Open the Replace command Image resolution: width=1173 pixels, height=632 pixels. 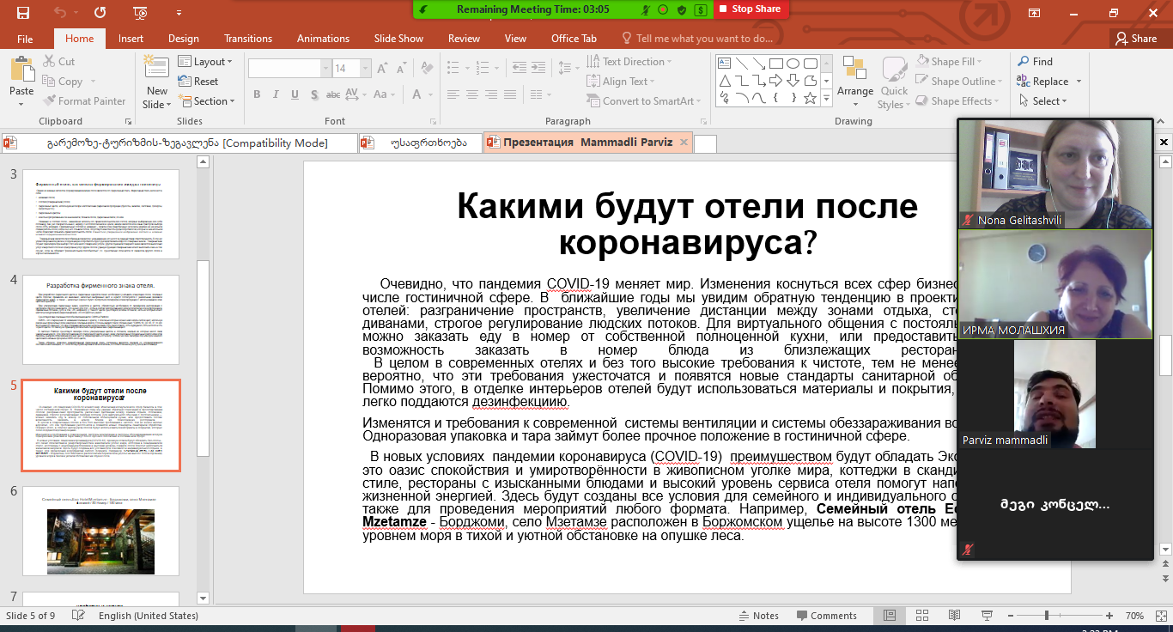1043,82
